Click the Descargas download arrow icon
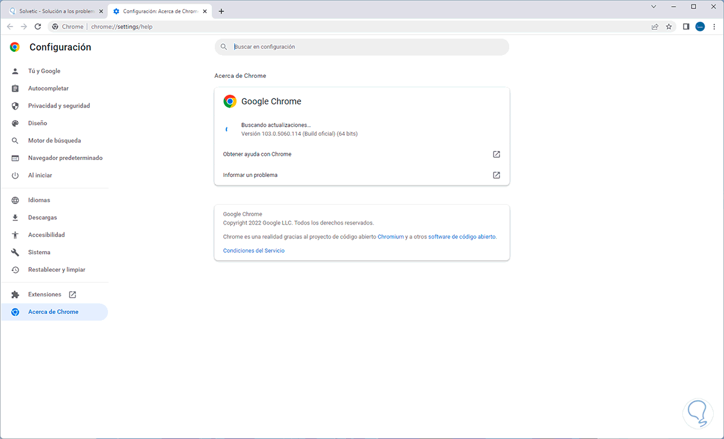 point(15,217)
